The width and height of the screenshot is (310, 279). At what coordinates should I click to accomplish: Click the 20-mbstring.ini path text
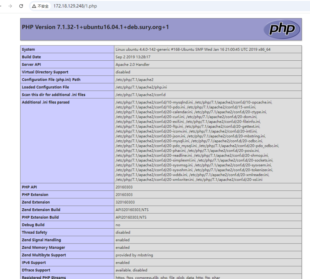pyautogui.click(x=226, y=136)
